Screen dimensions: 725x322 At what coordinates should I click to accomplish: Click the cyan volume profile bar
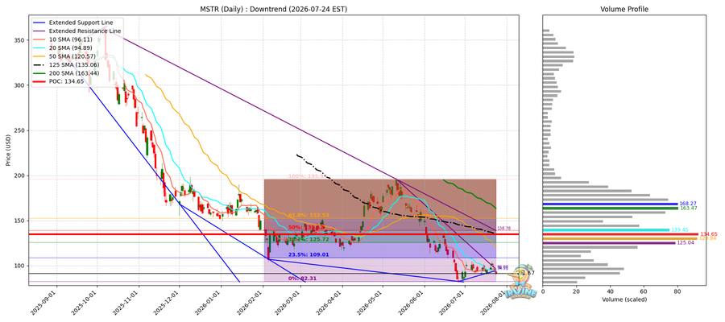click(606, 229)
